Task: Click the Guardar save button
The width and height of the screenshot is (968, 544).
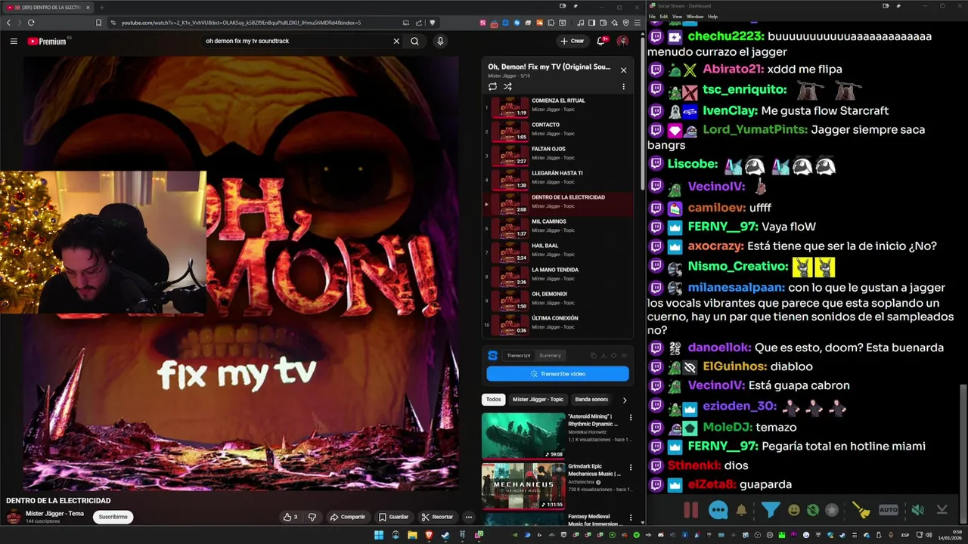Action: click(394, 517)
